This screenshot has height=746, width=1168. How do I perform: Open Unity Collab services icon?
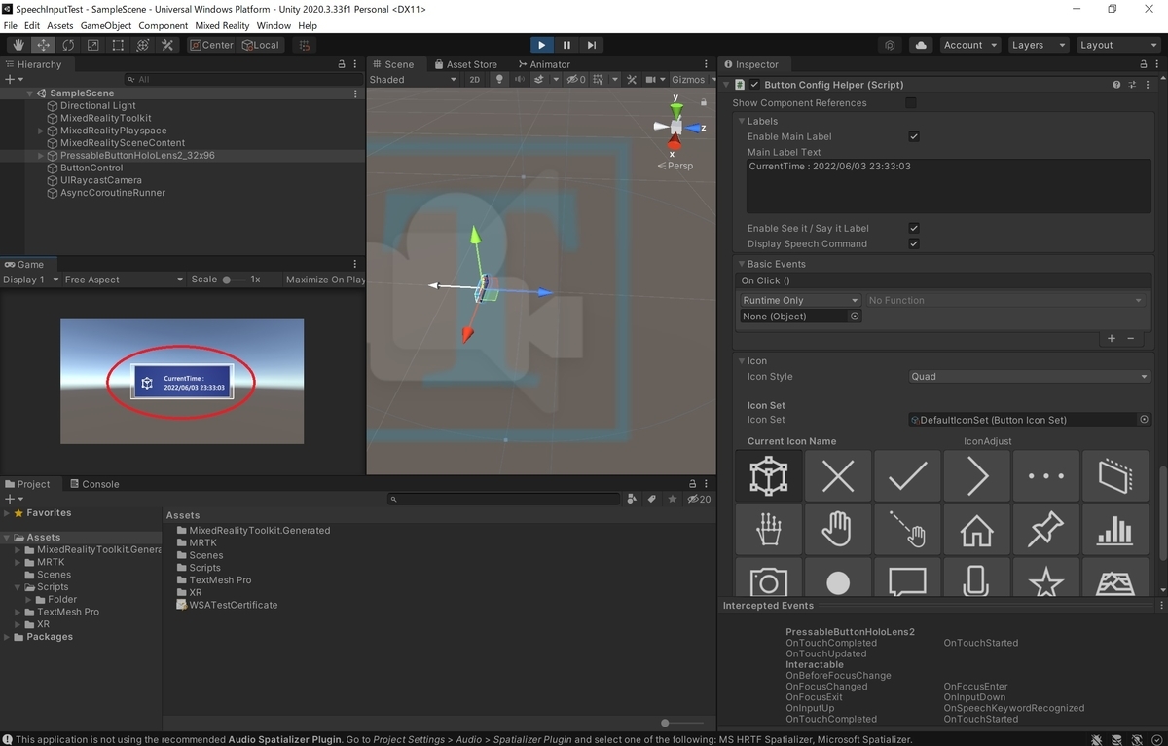[x=890, y=45]
